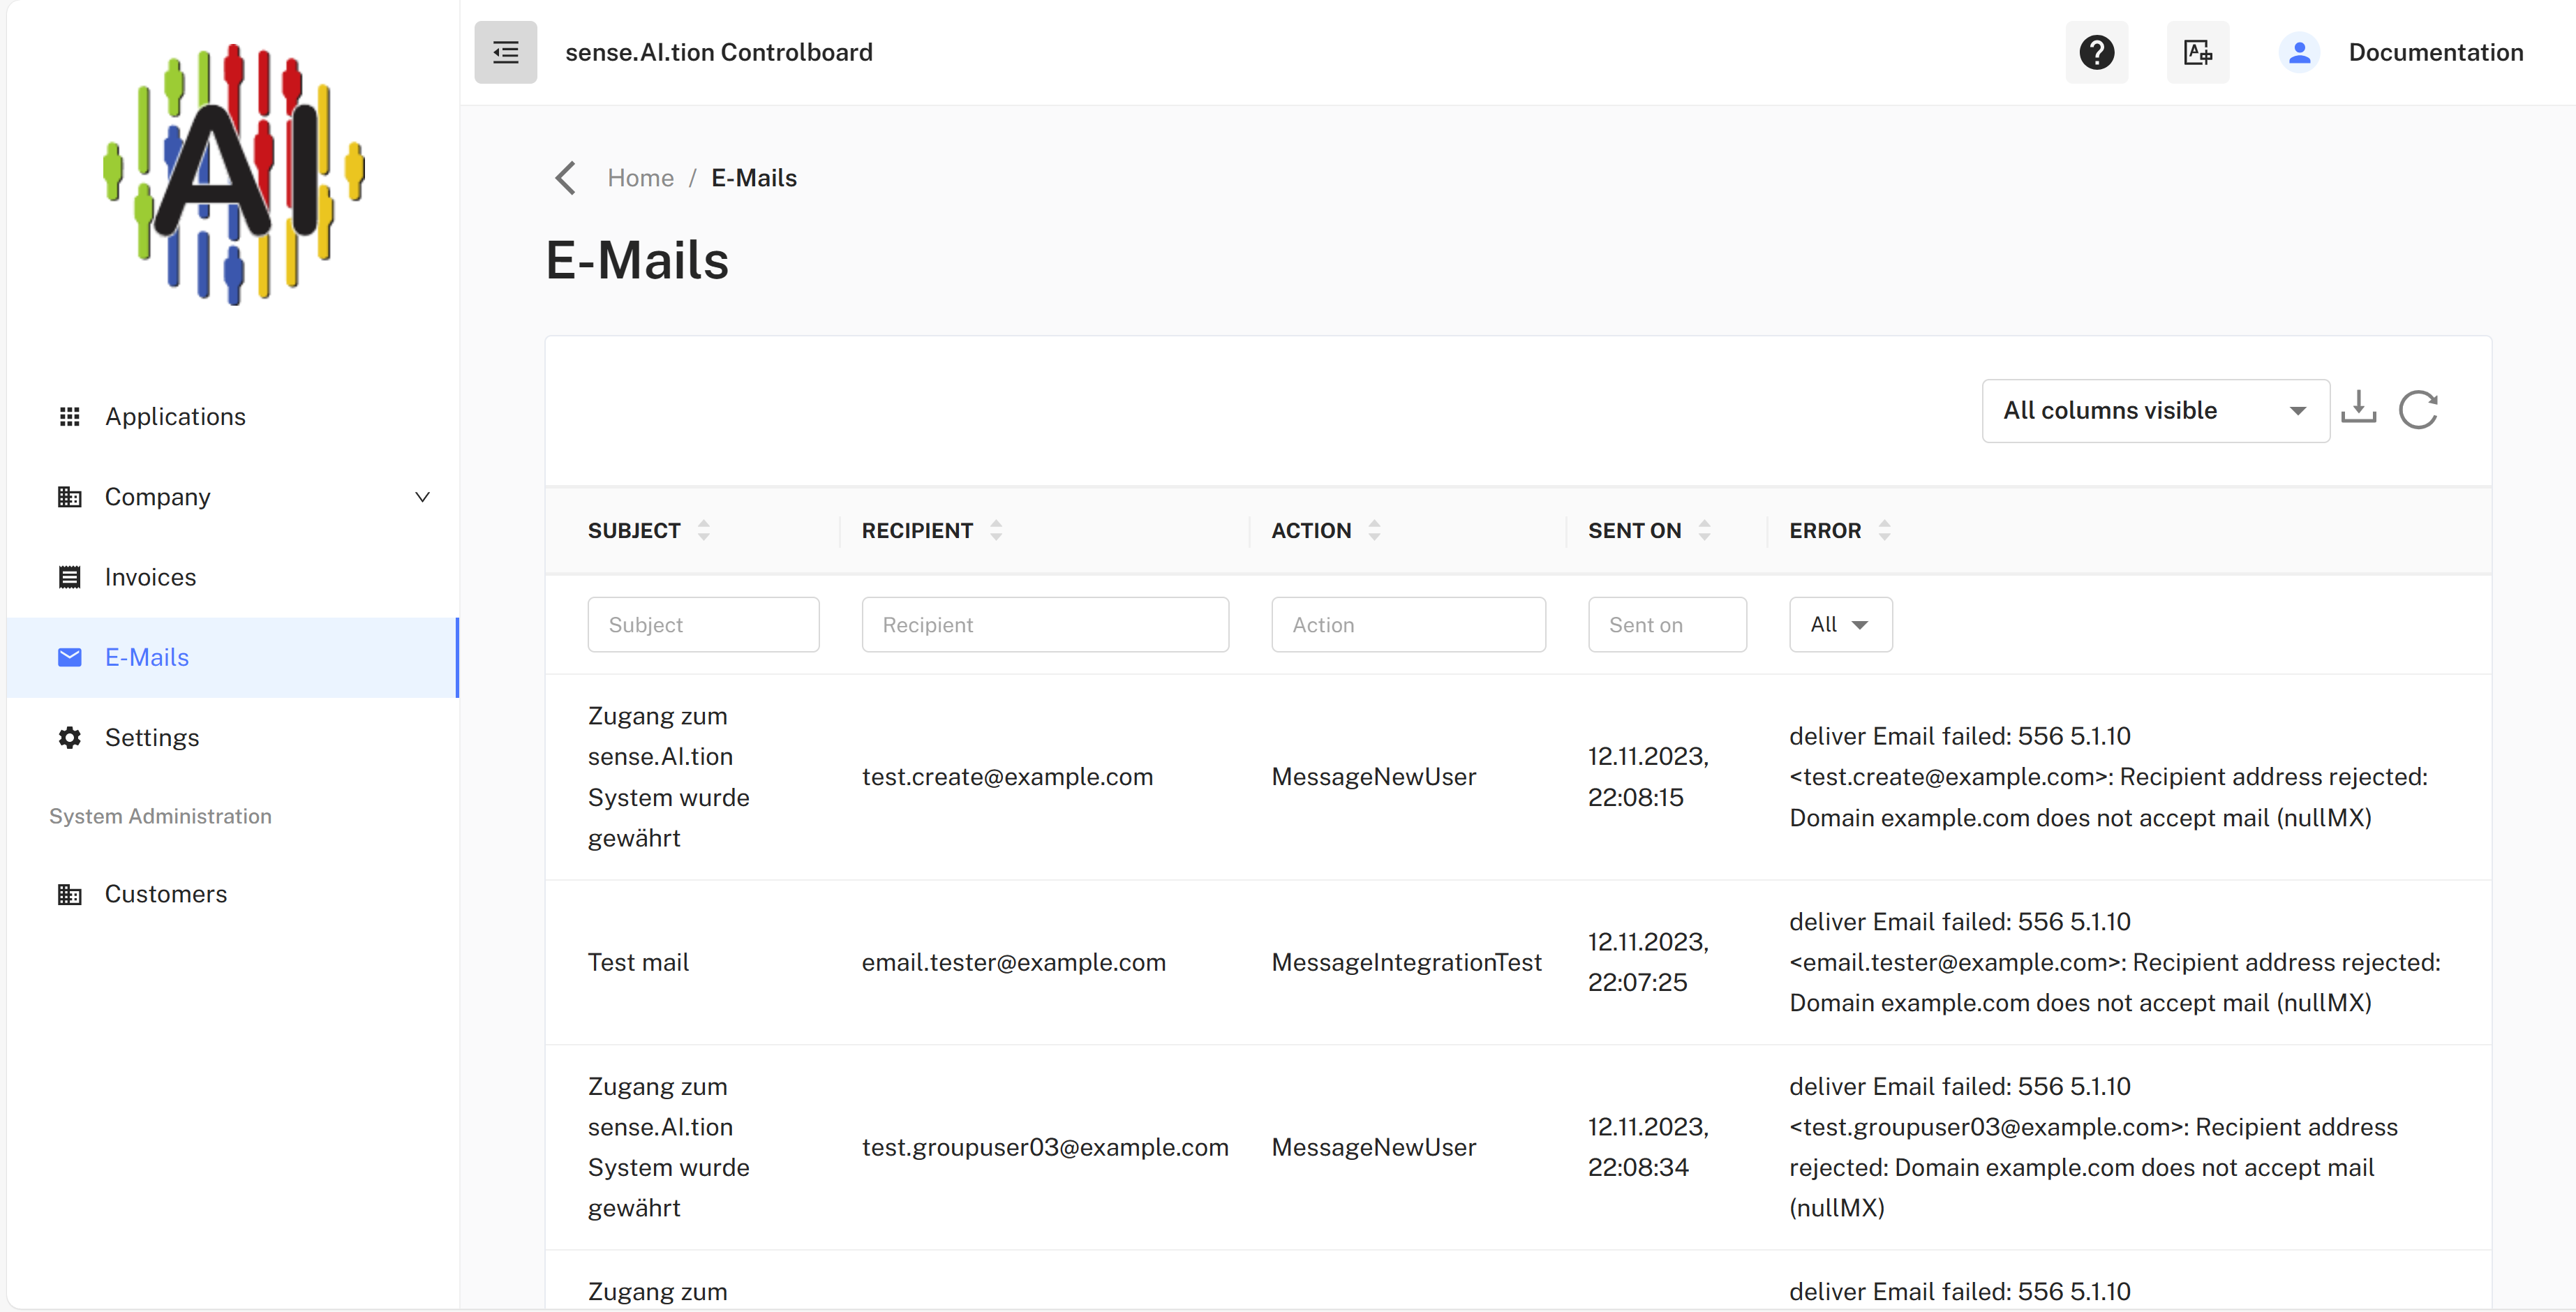
Task: Open Applications in the sidebar
Action: click(x=232, y=416)
